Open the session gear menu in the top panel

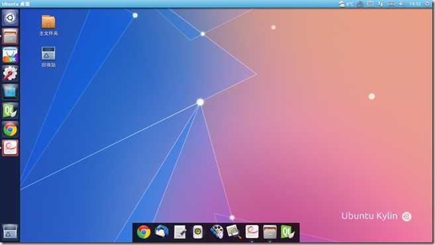click(428, 3)
